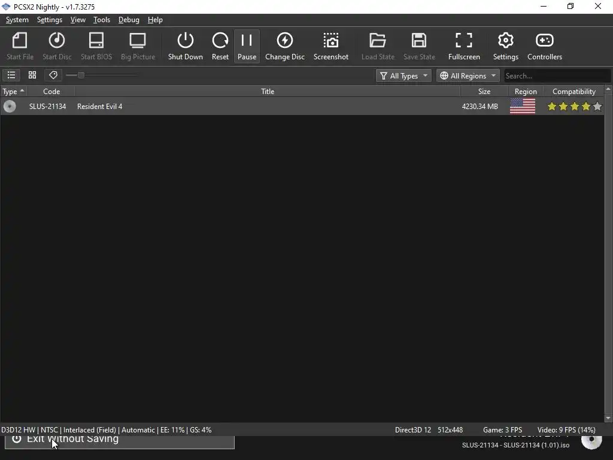Open the View menu

click(x=78, y=20)
